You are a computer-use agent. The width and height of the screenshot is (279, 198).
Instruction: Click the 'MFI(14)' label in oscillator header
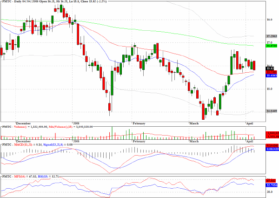20,177
